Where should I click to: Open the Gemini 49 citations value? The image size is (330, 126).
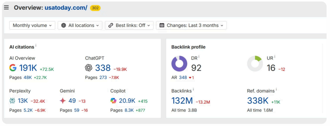click(72, 101)
